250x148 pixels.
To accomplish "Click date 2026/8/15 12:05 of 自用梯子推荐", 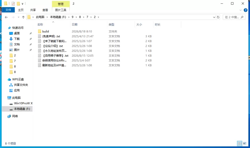I will 82,56.
